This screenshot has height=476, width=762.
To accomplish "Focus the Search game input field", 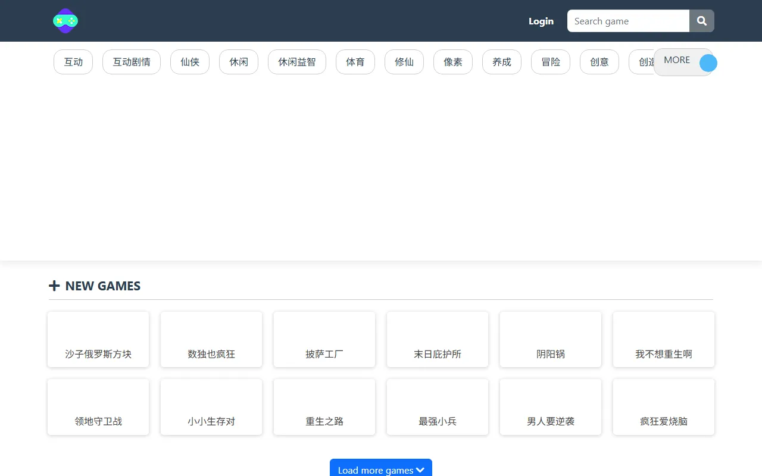I will point(628,21).
